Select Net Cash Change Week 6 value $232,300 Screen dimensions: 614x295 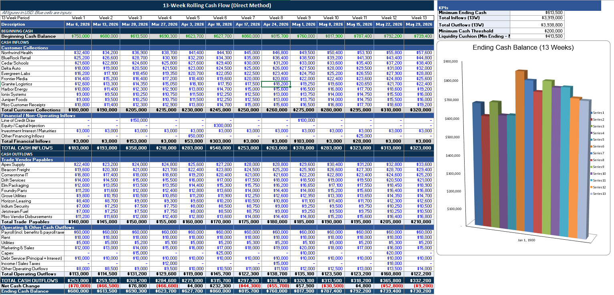click(x=220, y=286)
